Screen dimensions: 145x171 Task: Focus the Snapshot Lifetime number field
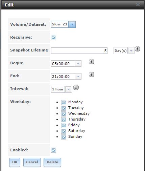click(79, 51)
